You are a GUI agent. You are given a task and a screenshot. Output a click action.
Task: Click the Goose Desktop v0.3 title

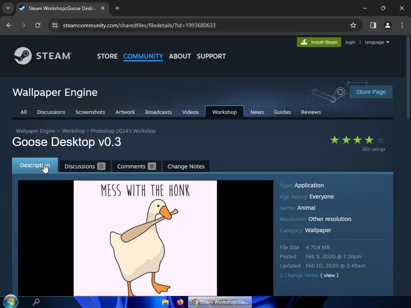67,142
